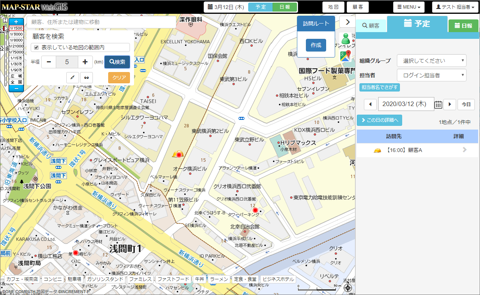The image size is (480, 295).
Task: Collapse the side panel with the chevron button
Action: click(x=347, y=22)
